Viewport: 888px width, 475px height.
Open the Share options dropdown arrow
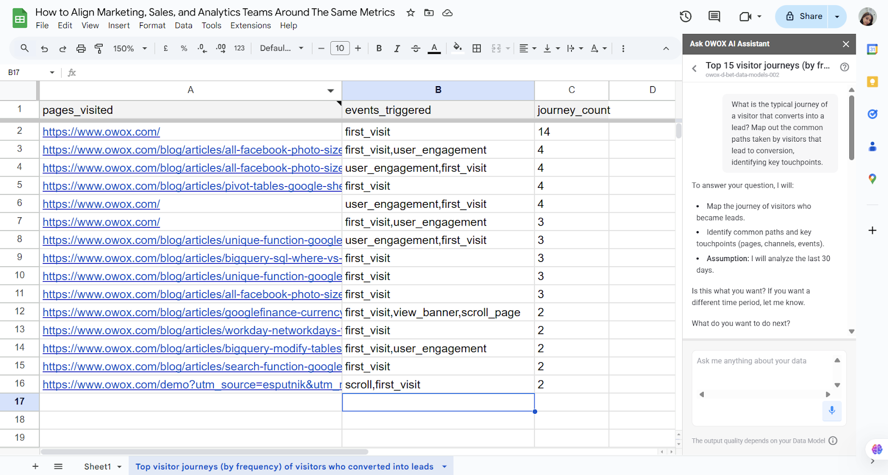point(837,17)
